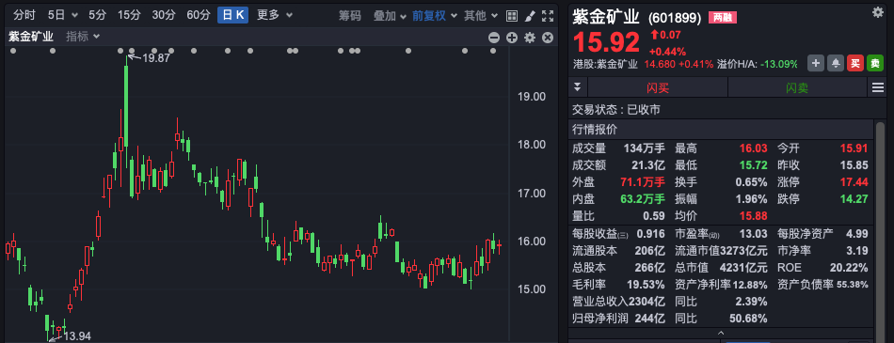Click the green 闪卖 quick sell button

point(797,87)
